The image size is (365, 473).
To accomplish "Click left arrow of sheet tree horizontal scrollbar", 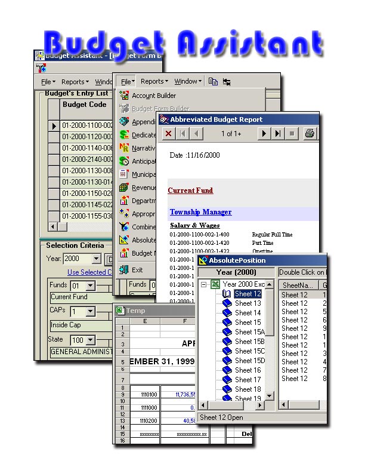I will coord(203,405).
